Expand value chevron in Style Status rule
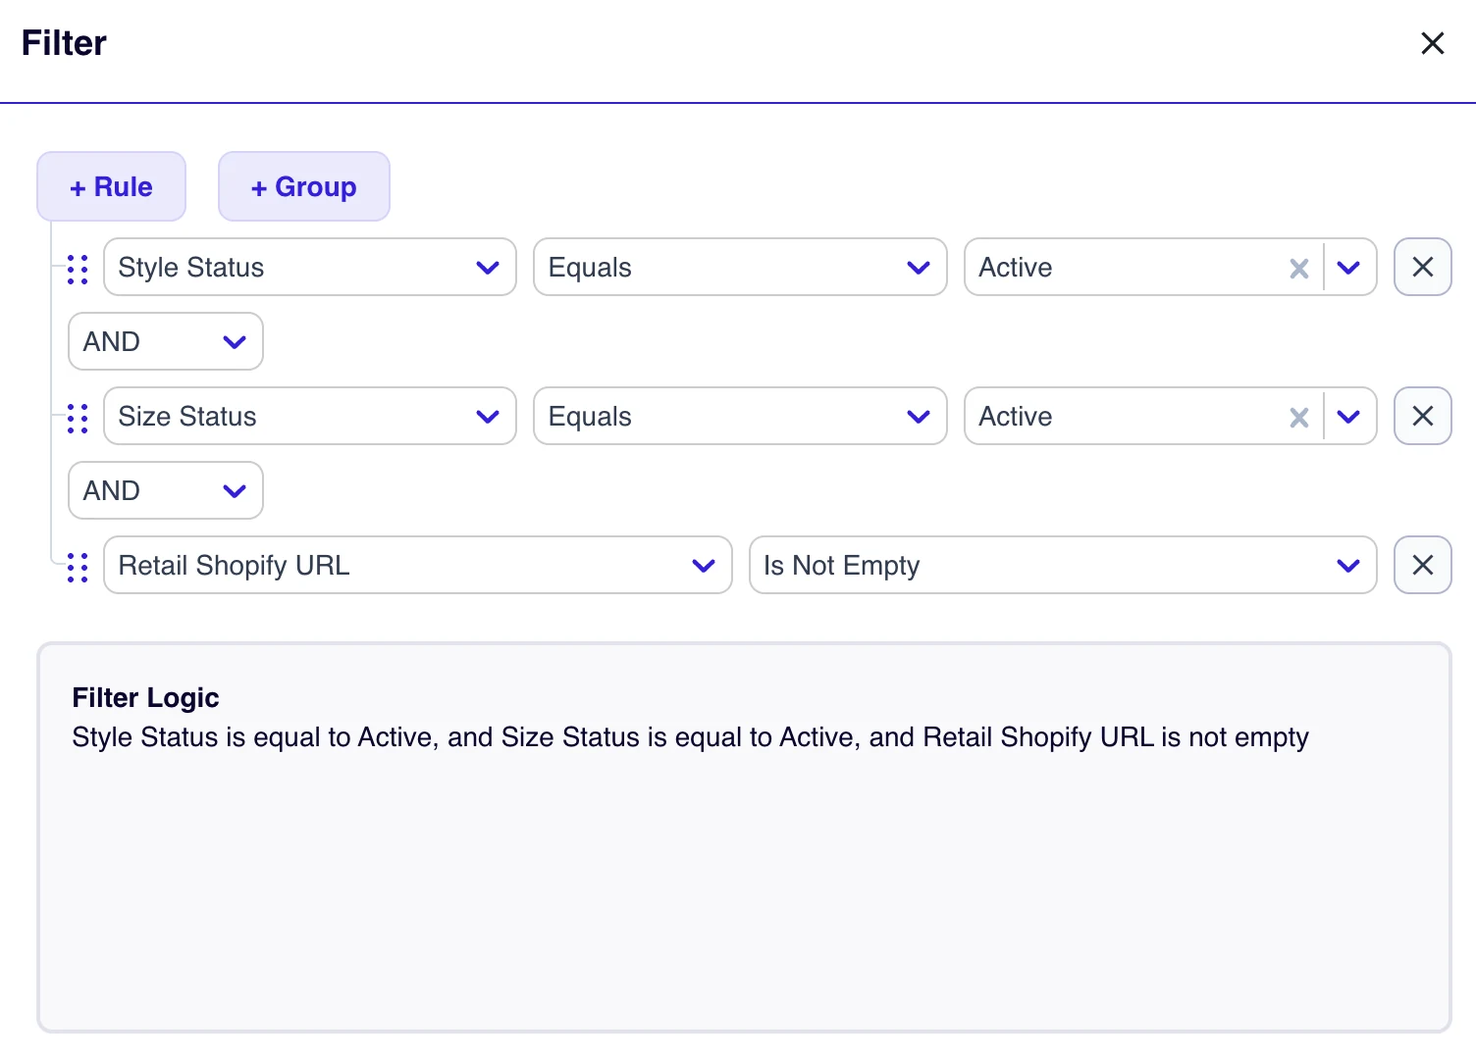Image resolution: width=1476 pixels, height=1059 pixels. 1348,268
